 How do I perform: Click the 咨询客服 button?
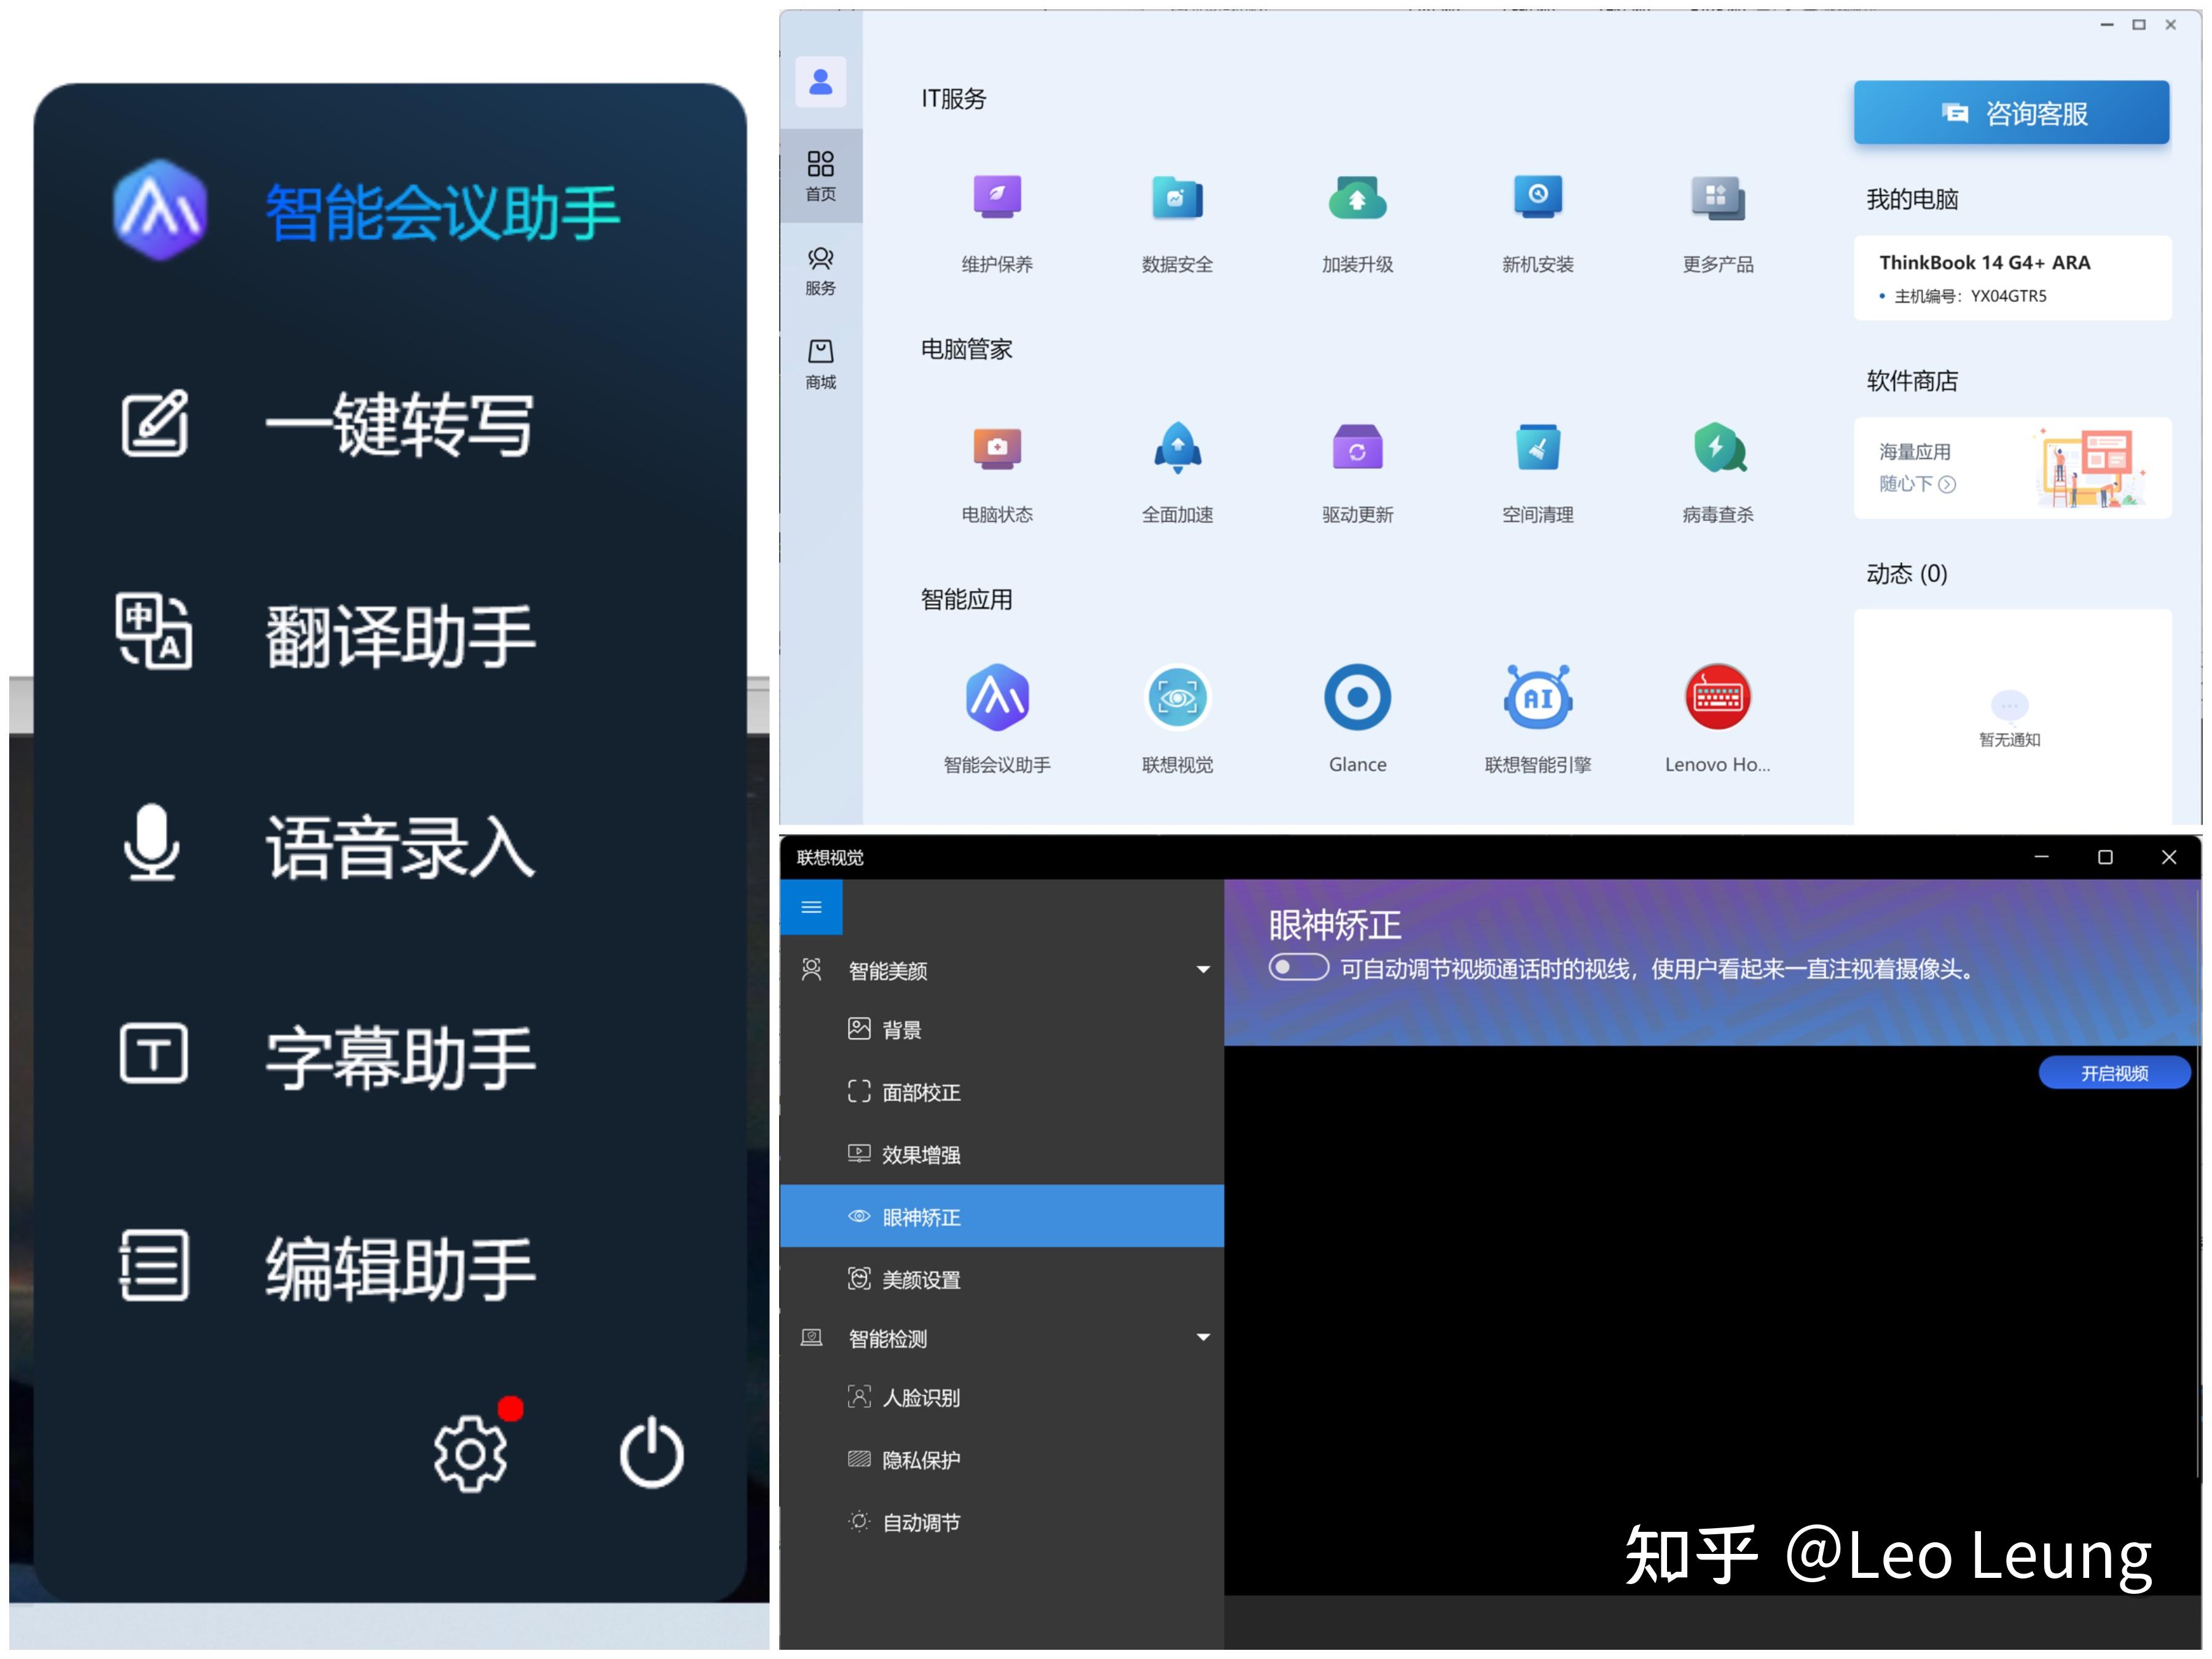tap(2011, 113)
